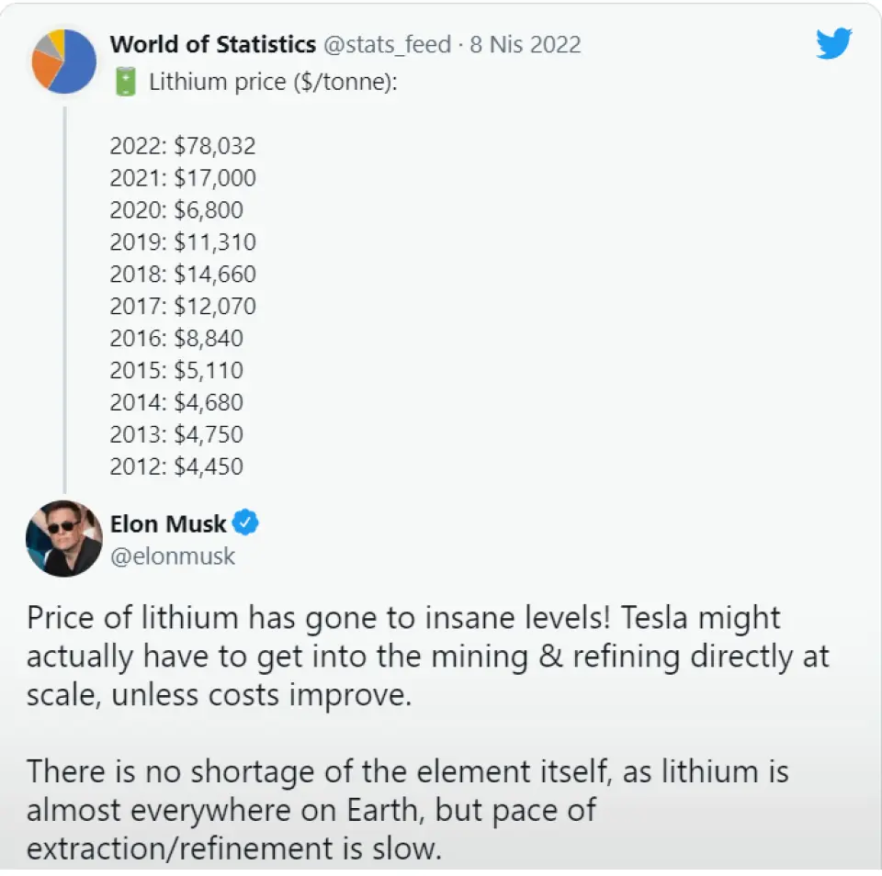Image resolution: width=882 pixels, height=876 pixels.
Task: Click the Elon Musk display name
Action: tap(168, 524)
